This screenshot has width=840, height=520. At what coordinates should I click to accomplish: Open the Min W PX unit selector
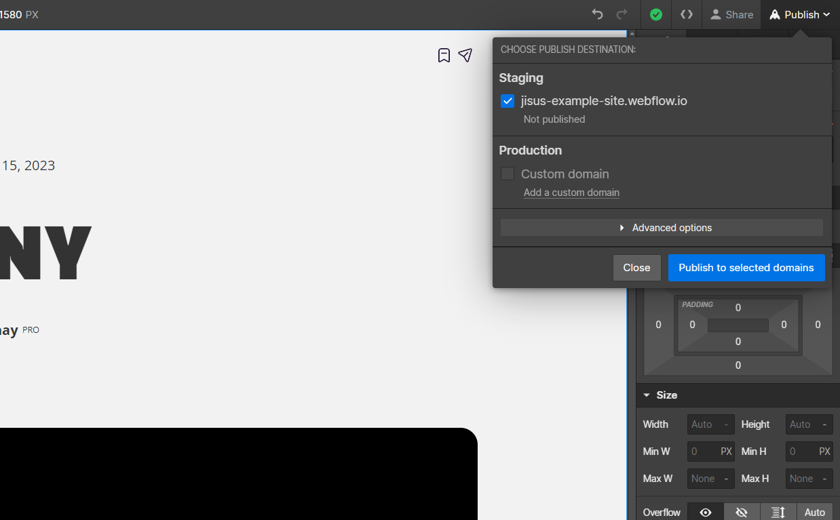click(726, 452)
